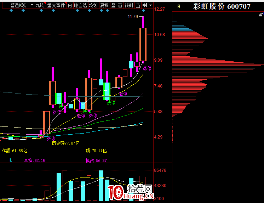
Task: Click the leftmost diamond event marker
Action: [x=11, y=11]
